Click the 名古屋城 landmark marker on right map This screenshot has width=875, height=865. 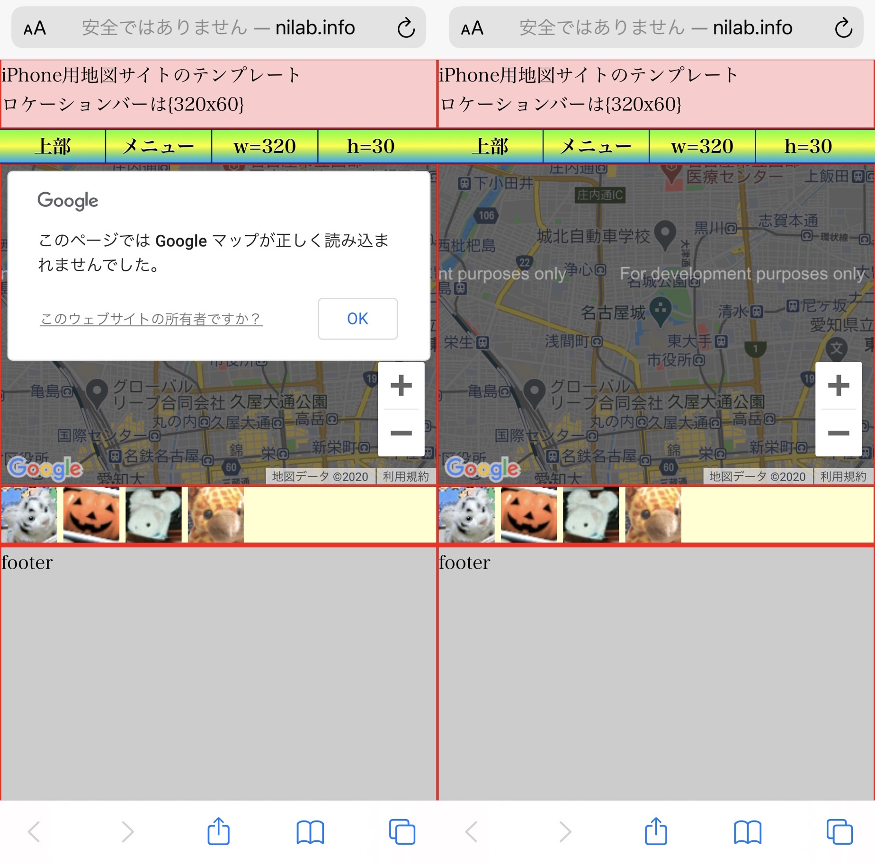pos(661,311)
